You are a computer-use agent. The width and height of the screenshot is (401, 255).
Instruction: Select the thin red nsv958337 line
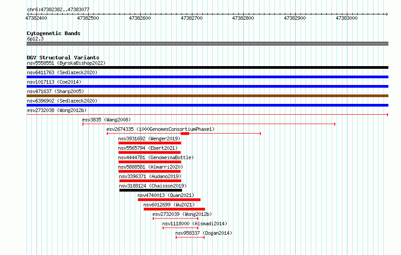[x=190, y=237]
